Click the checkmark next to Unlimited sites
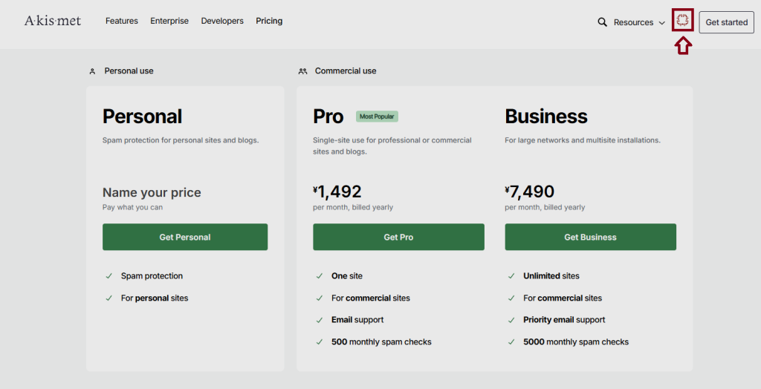This screenshot has width=761, height=389. (511, 276)
